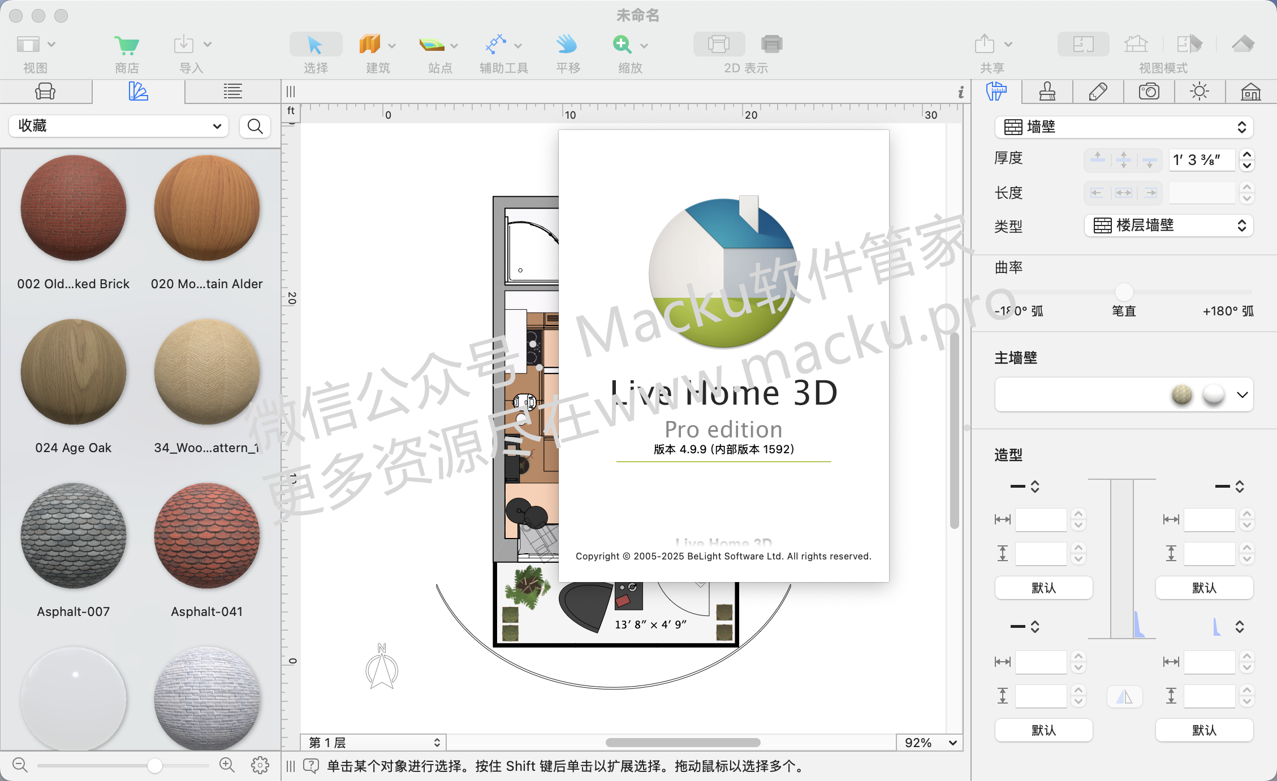The image size is (1277, 781).
Task: Open the sun lighting inspector tab
Action: (1200, 92)
